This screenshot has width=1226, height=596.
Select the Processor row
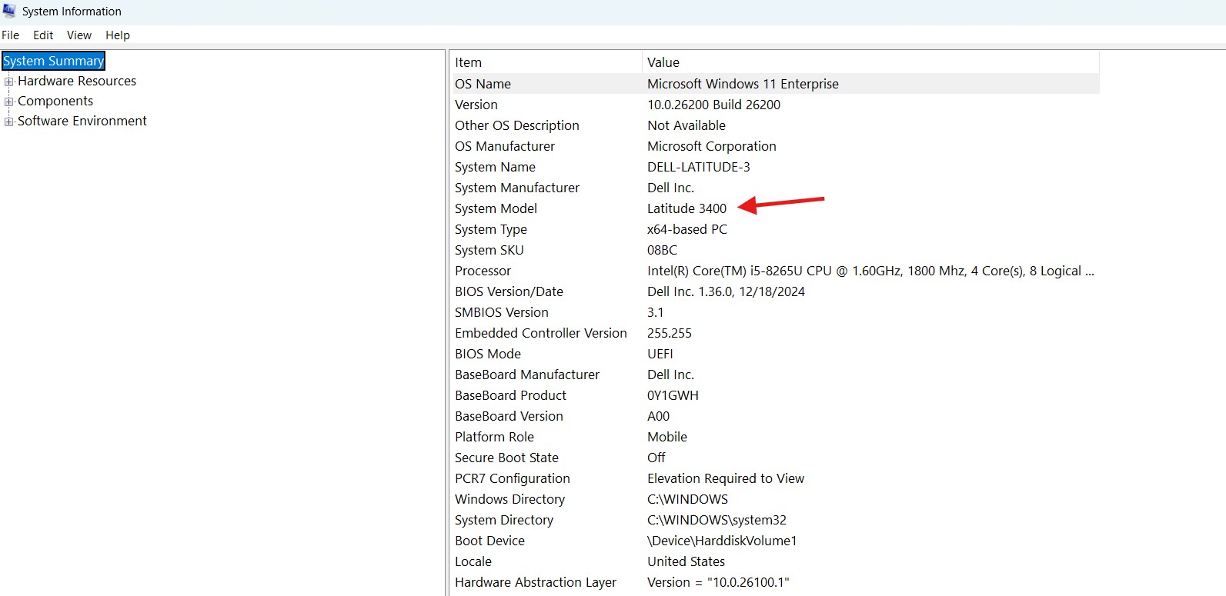tap(775, 271)
